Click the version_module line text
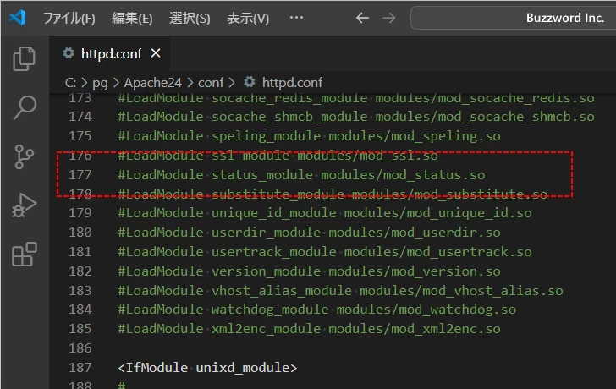 309,271
